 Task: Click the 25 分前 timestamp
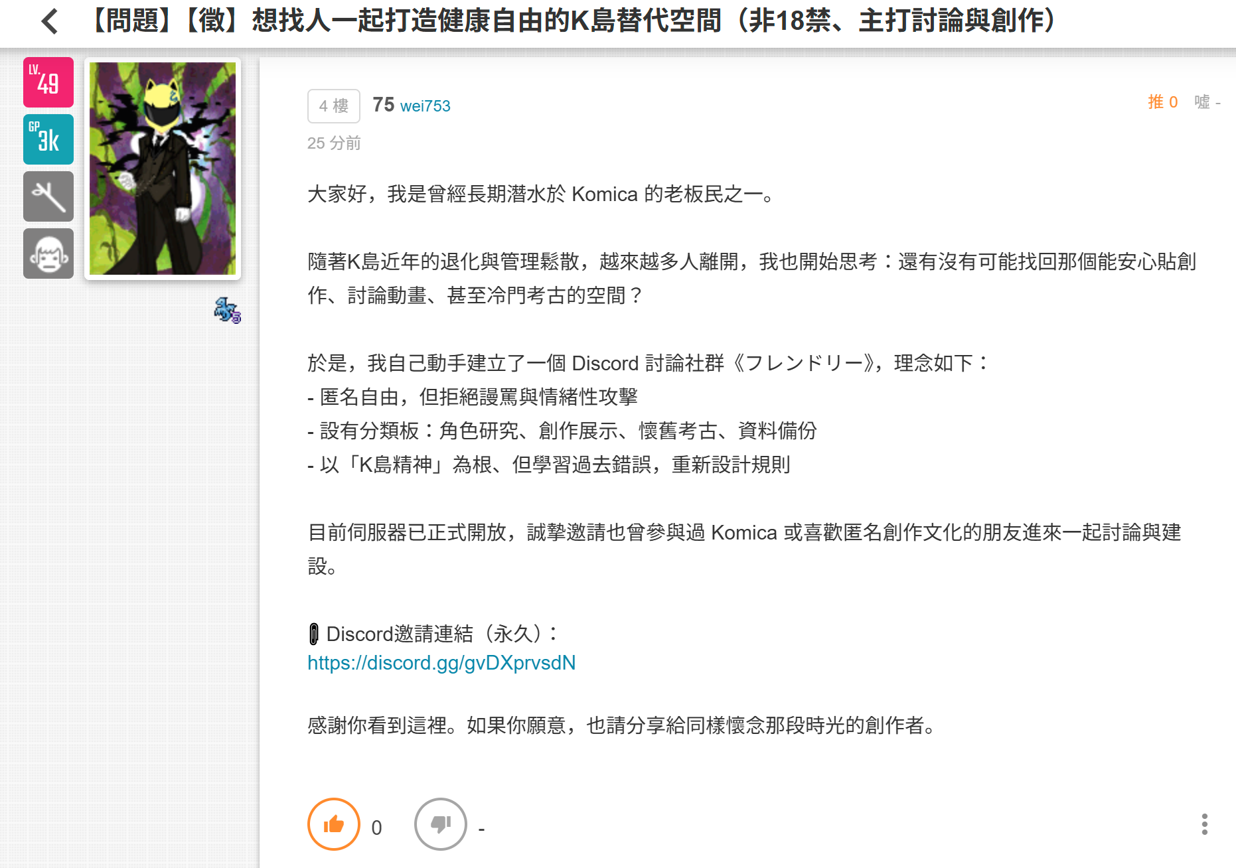(334, 143)
